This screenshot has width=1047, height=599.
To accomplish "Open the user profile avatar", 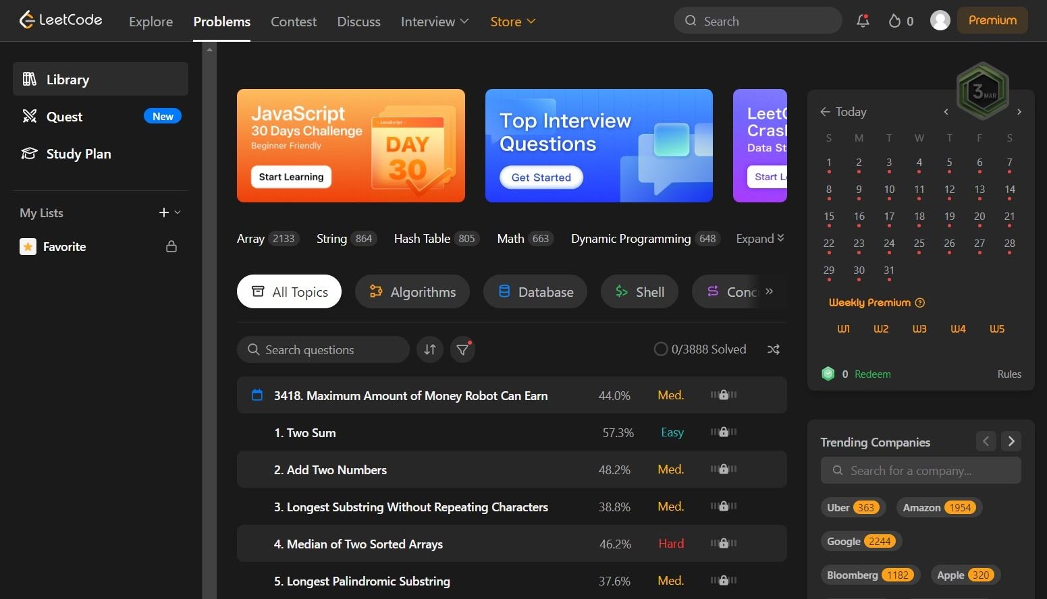I will click(940, 21).
